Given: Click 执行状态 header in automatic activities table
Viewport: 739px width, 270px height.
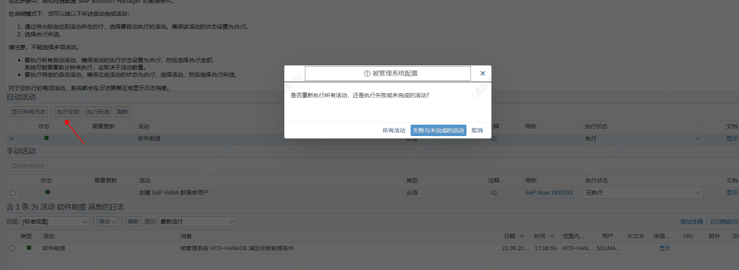Looking at the screenshot, I should pyautogui.click(x=596, y=126).
